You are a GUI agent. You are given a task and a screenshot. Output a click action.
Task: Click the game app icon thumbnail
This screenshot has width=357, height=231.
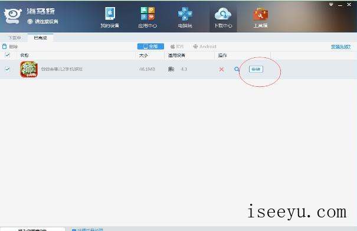tap(29, 69)
